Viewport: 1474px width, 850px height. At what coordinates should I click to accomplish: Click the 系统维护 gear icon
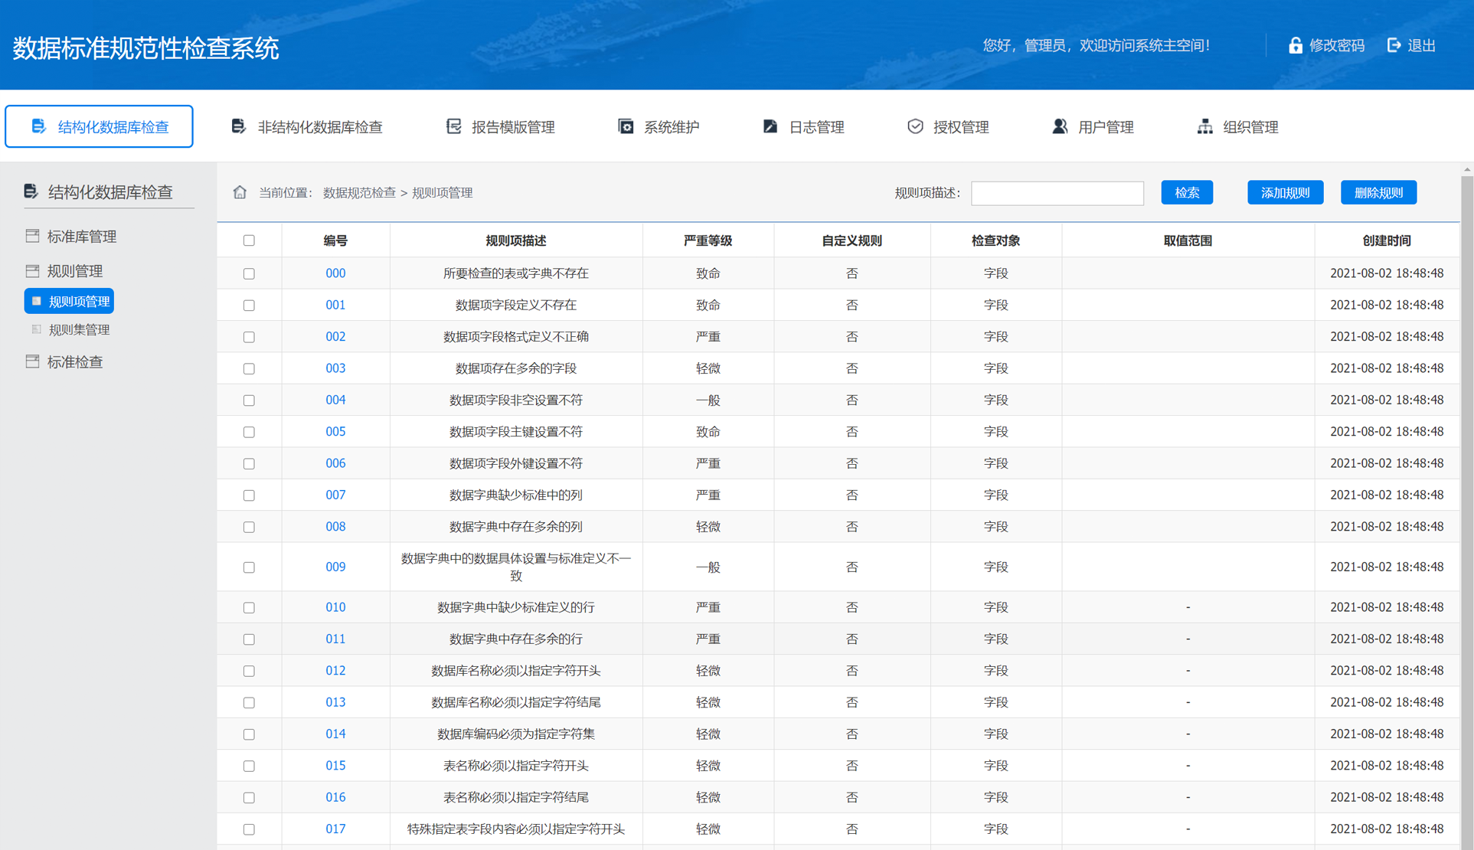tap(626, 126)
